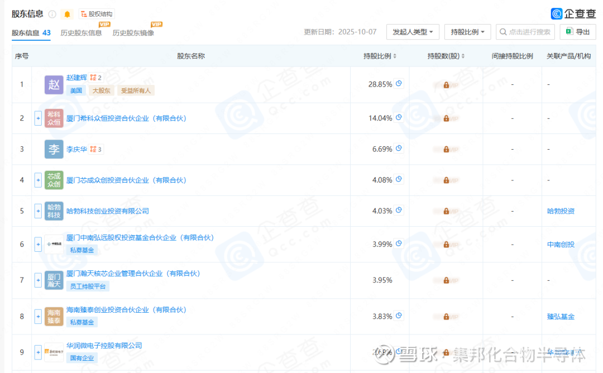Expand row 4 厦门芯成众创 shareholder
This screenshot has height=373, width=603.
38,180
